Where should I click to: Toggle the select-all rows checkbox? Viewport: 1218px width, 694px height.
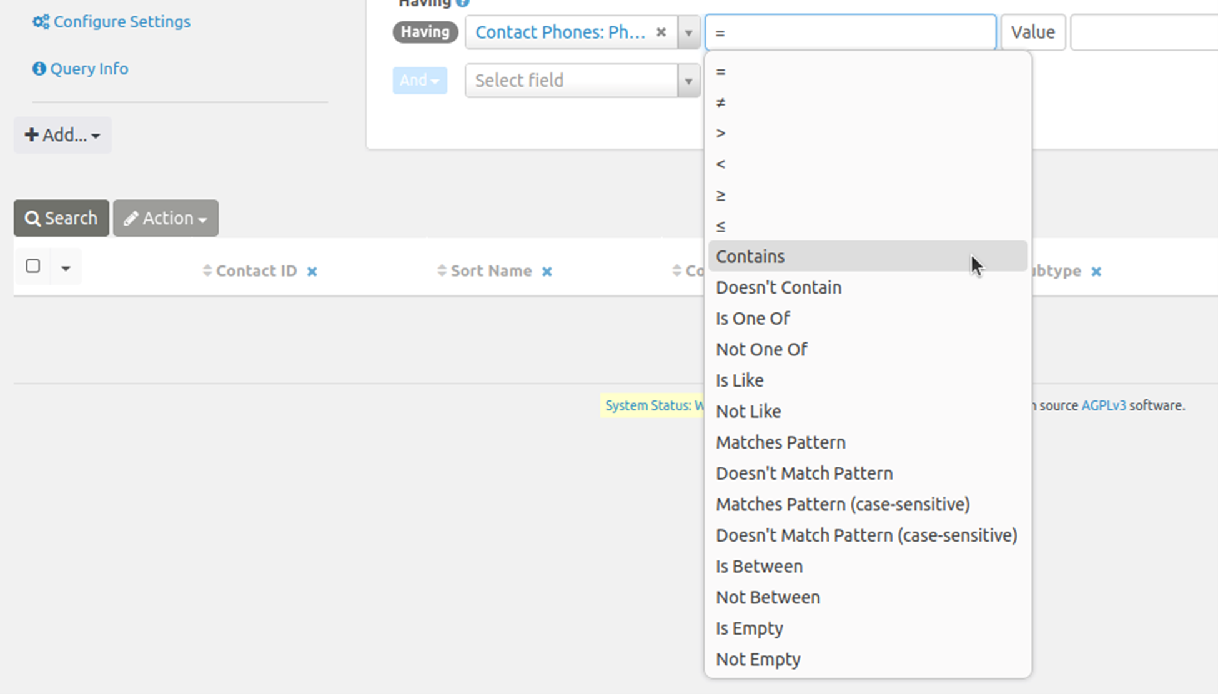[x=33, y=266]
